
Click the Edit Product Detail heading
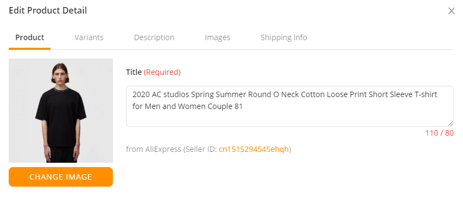(x=48, y=11)
